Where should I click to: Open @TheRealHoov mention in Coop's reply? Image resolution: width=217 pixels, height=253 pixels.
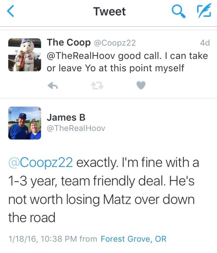coord(81,56)
